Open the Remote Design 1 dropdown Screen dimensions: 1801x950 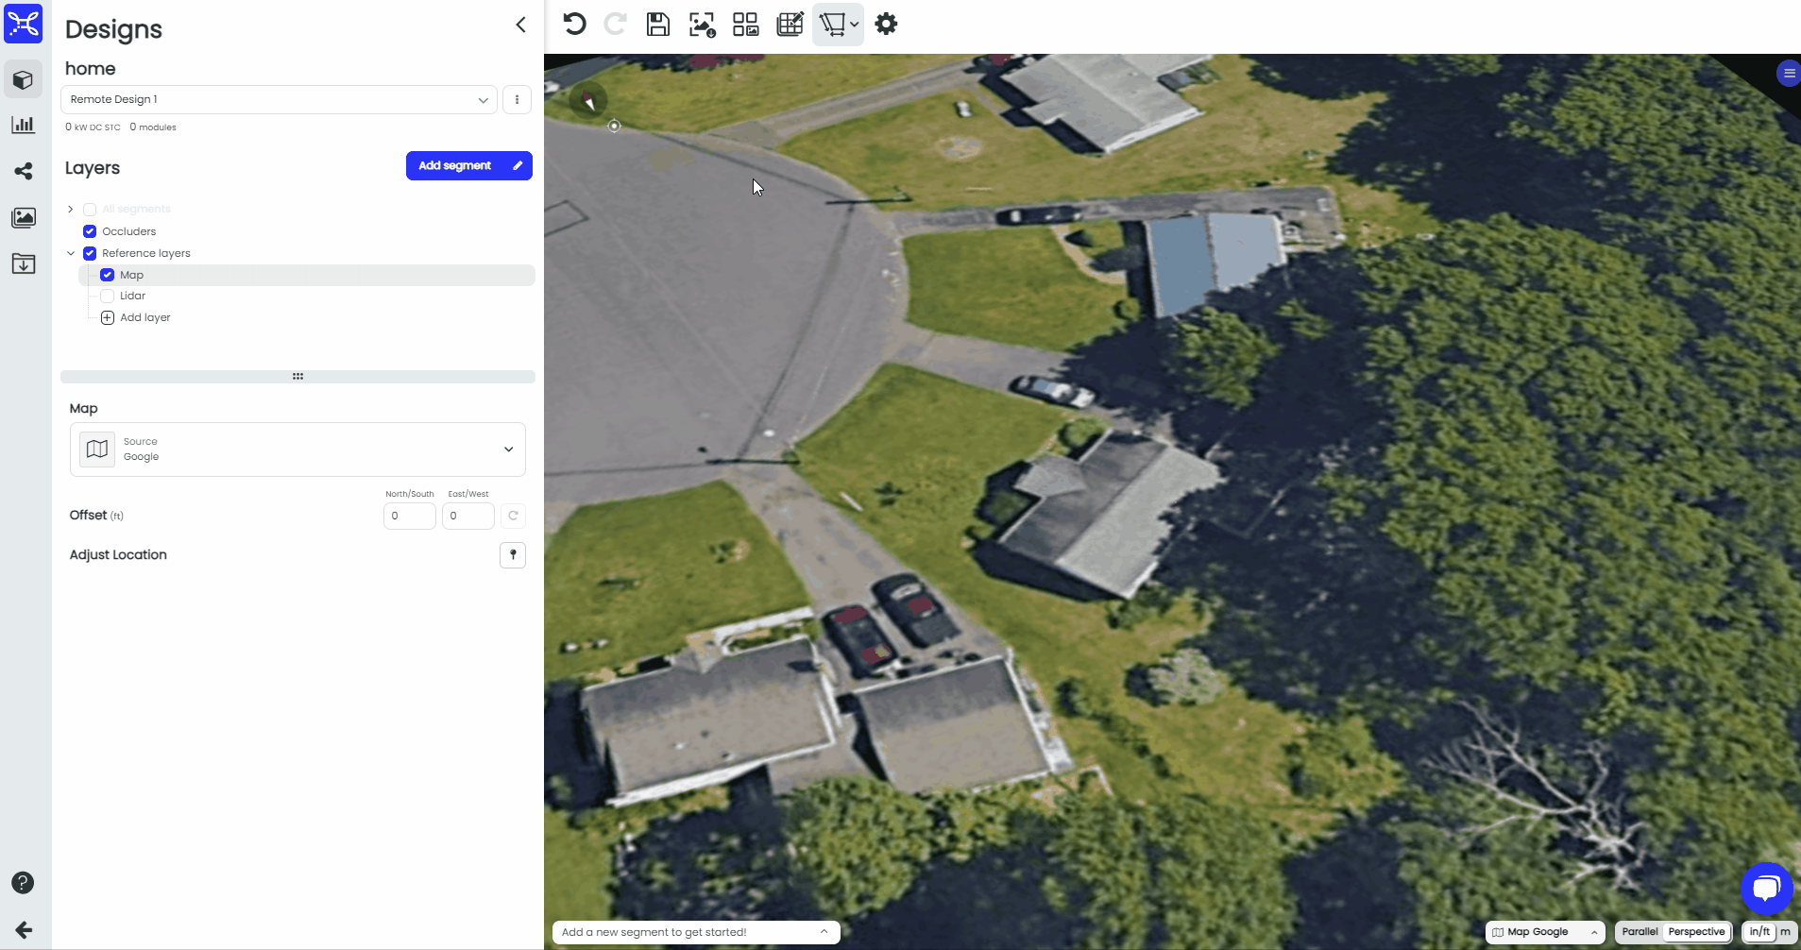click(x=279, y=100)
